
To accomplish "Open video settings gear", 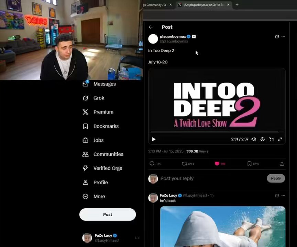I will click(x=262, y=139).
